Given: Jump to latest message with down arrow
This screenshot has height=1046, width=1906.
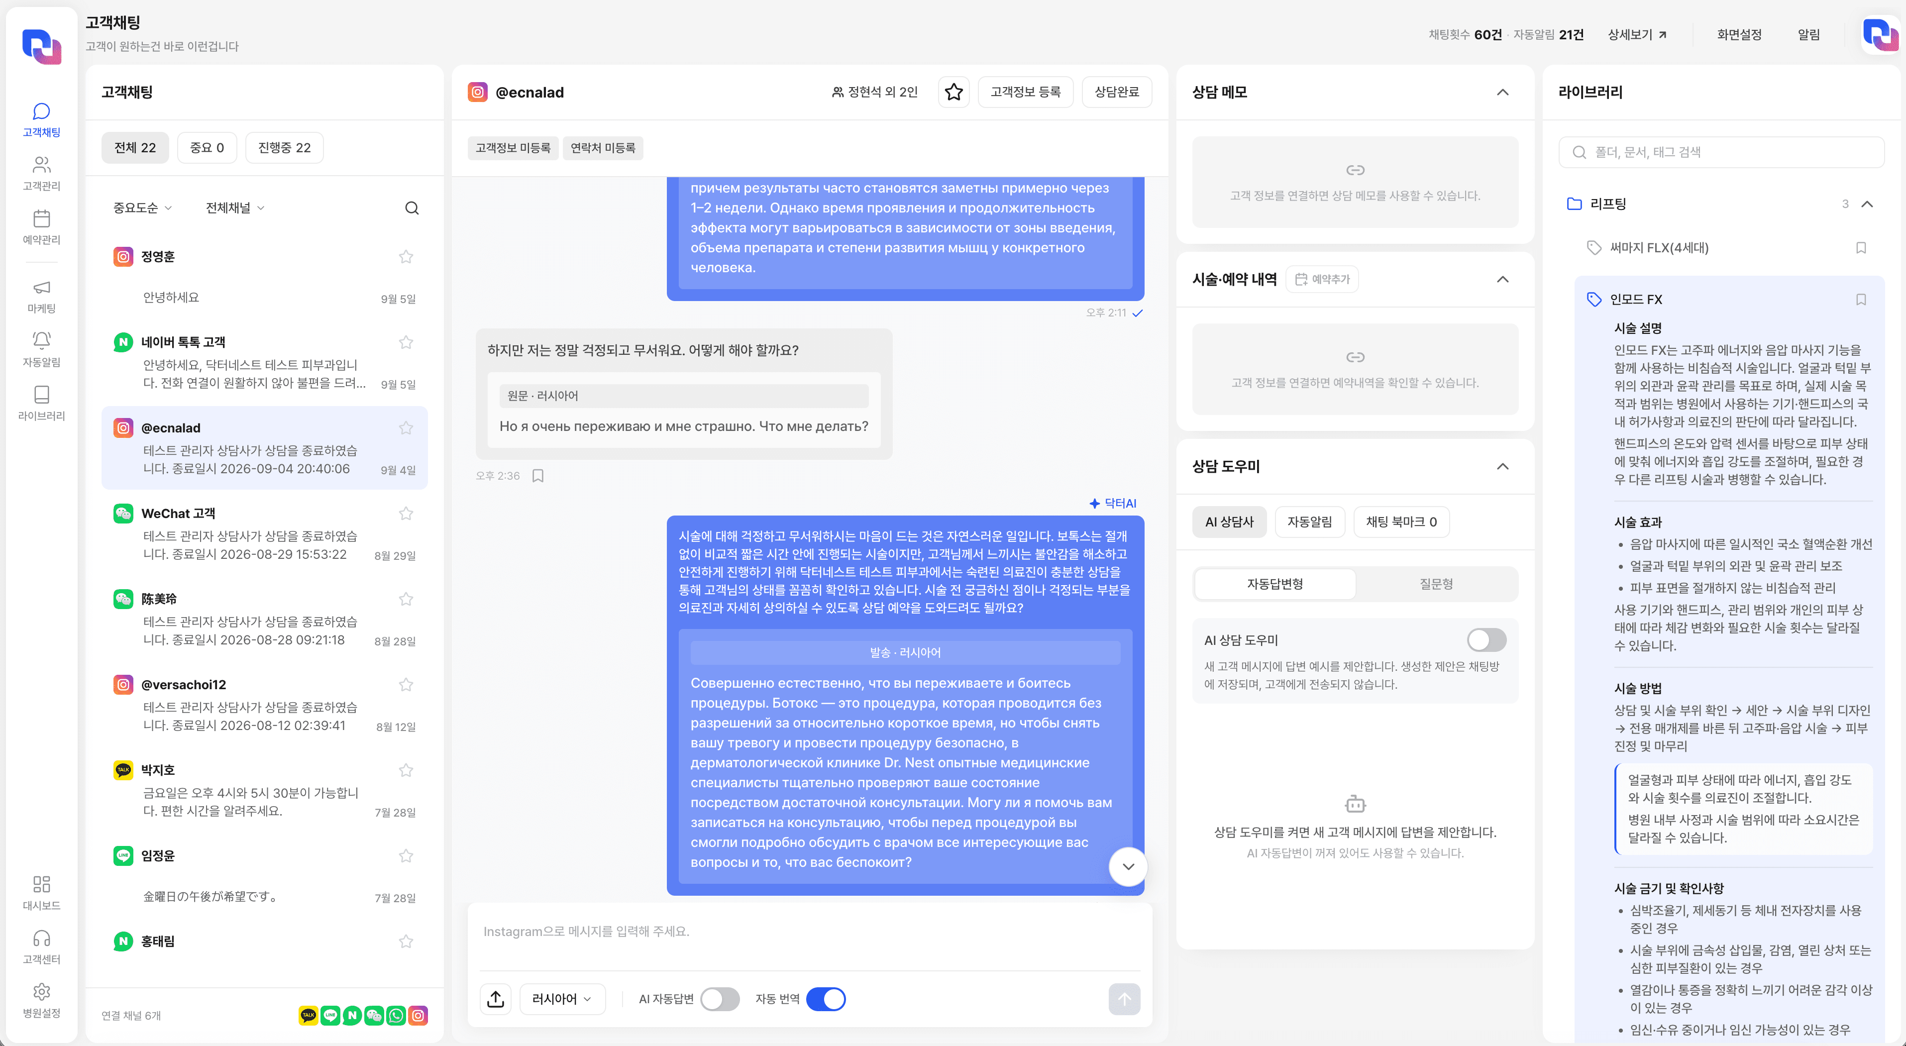Looking at the screenshot, I should [1128, 867].
